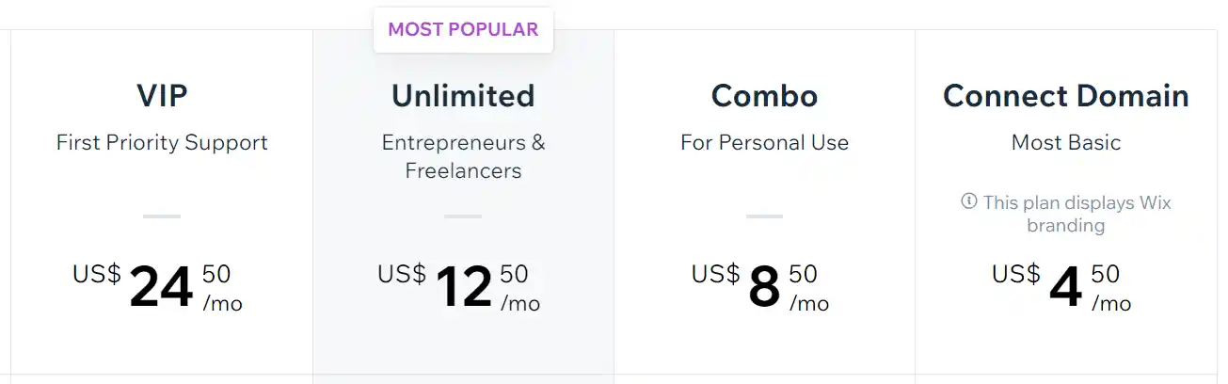
Task: Pick the Connect Domain plan heading
Action: [x=1065, y=95]
